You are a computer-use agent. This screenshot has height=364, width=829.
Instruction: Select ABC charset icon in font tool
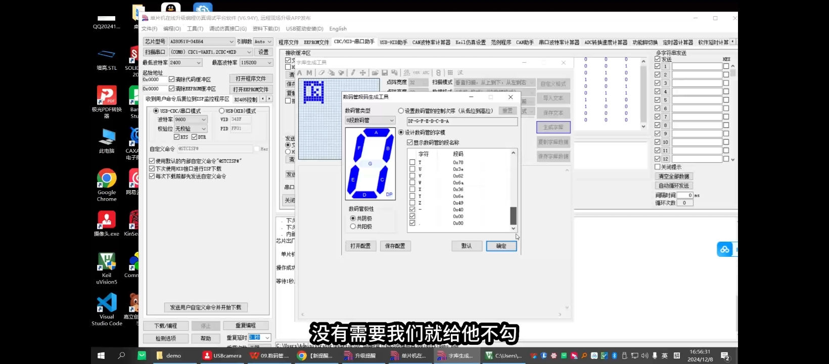click(426, 73)
